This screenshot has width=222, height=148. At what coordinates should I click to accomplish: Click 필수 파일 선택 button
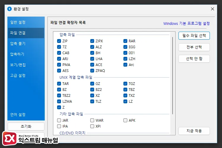(194, 36)
